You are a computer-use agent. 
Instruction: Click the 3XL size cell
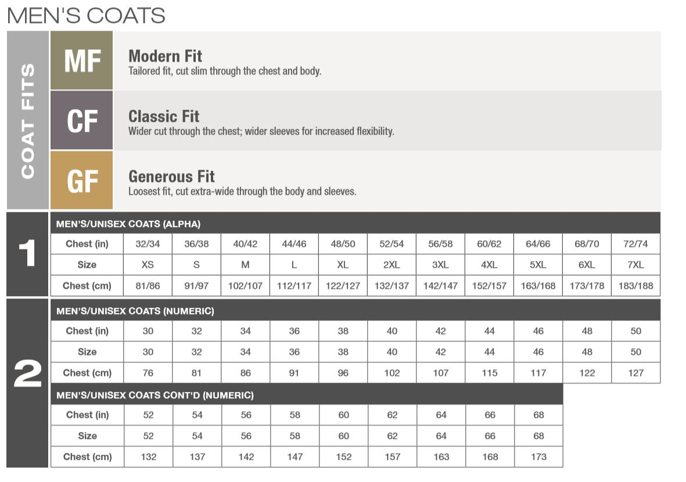441,265
